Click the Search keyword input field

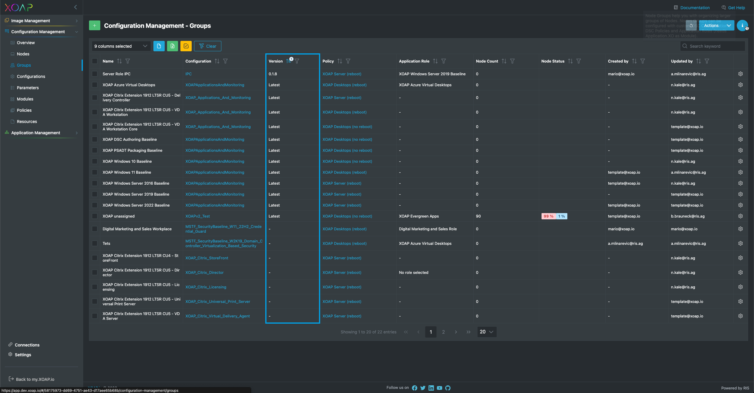tap(712, 46)
